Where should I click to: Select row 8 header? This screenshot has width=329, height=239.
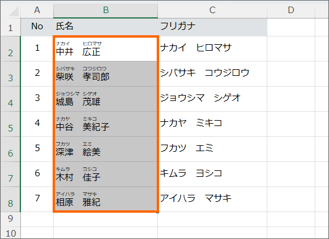click(11, 200)
